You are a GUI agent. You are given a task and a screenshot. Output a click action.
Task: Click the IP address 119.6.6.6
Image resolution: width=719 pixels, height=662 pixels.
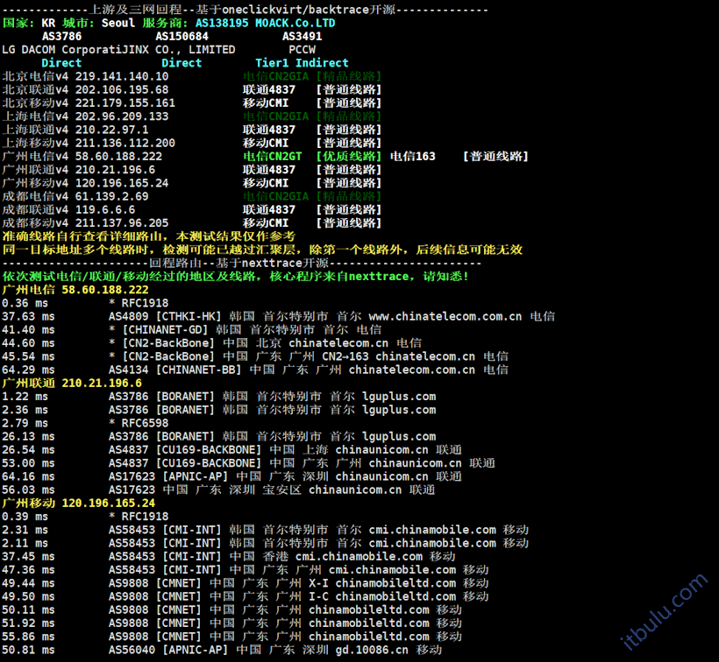[105, 209]
